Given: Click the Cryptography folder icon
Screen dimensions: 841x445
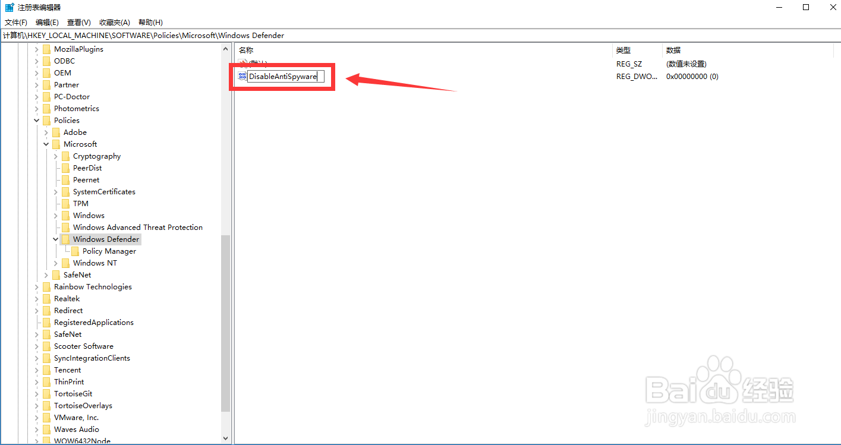Looking at the screenshot, I should coord(65,156).
